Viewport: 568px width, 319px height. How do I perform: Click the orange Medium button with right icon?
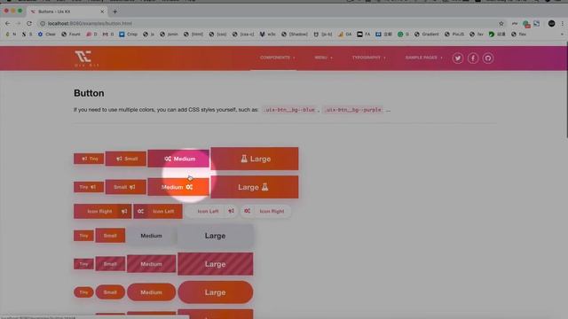[178, 187]
